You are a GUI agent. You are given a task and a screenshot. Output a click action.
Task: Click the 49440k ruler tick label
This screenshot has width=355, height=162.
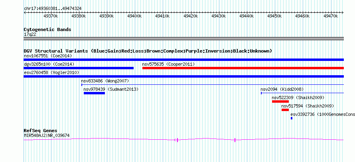tap(247, 16)
